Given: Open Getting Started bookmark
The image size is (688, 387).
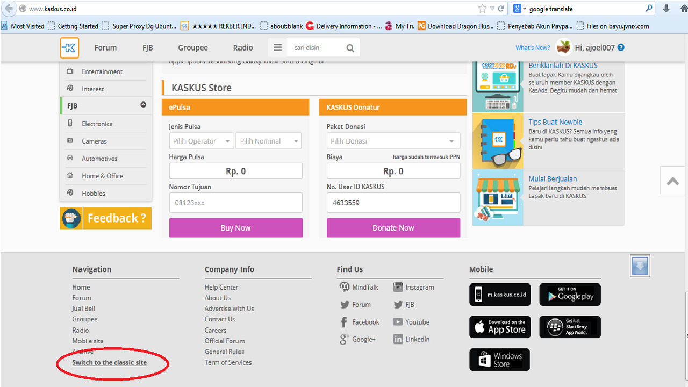Looking at the screenshot, I should tap(73, 26).
